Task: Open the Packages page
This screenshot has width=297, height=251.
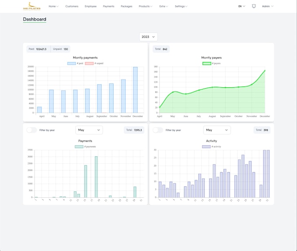Action: [x=127, y=6]
